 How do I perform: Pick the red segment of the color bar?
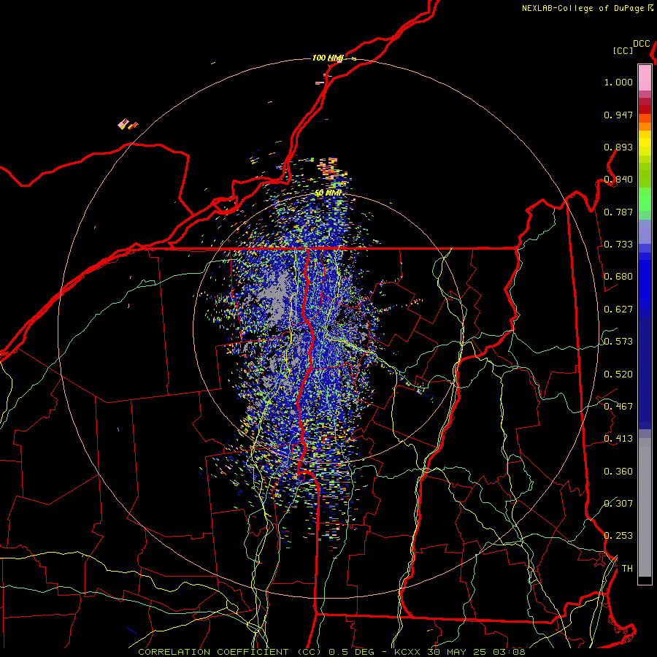pyautogui.click(x=645, y=109)
